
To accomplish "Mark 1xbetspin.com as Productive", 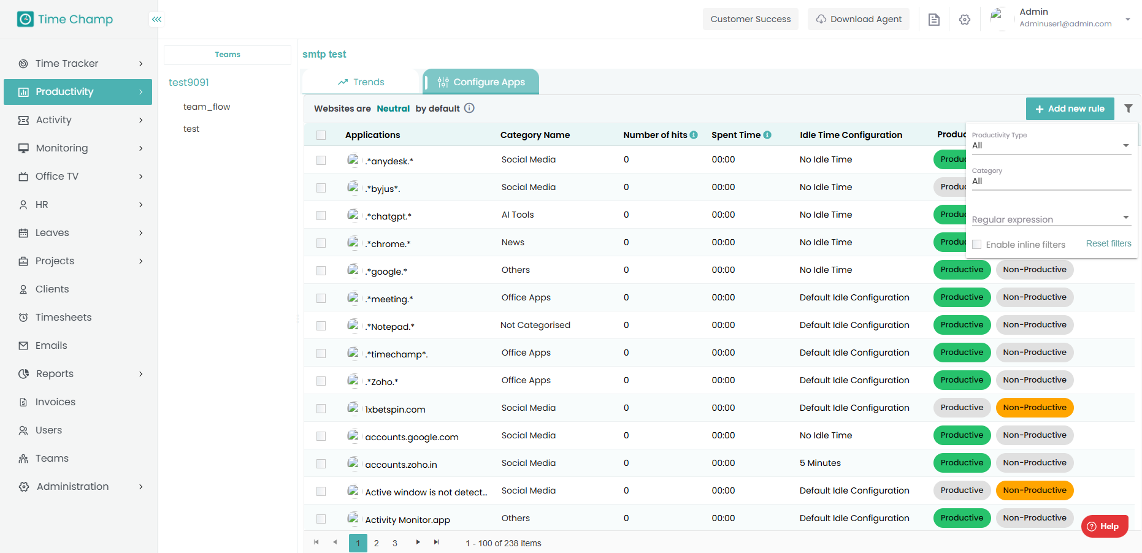I will click(962, 408).
